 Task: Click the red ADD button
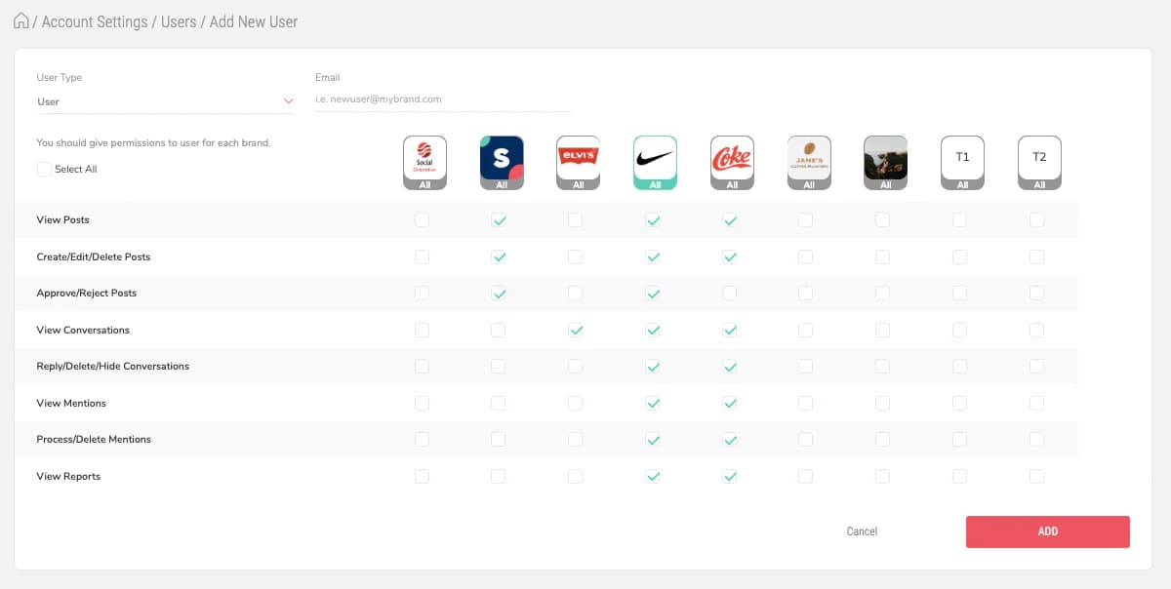coord(1048,531)
